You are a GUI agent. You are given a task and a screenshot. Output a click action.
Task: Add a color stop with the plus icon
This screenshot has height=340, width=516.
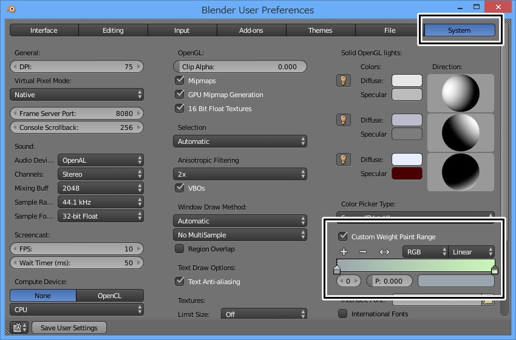pyautogui.click(x=344, y=252)
